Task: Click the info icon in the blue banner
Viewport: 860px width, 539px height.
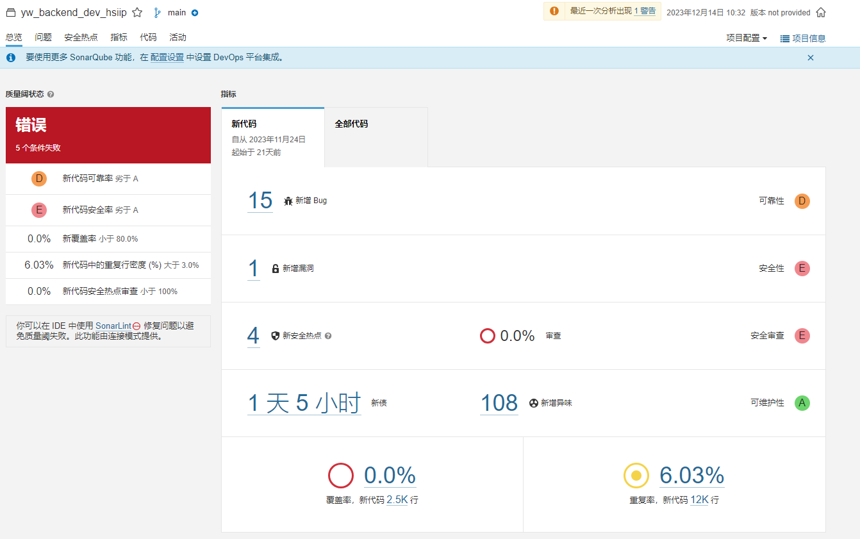Action: pyautogui.click(x=11, y=58)
